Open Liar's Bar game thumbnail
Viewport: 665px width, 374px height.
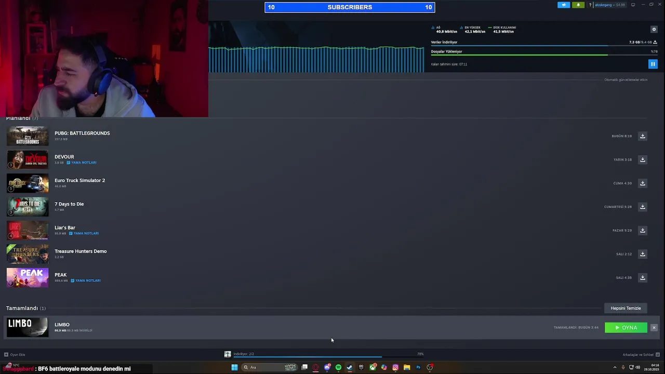tap(28, 230)
